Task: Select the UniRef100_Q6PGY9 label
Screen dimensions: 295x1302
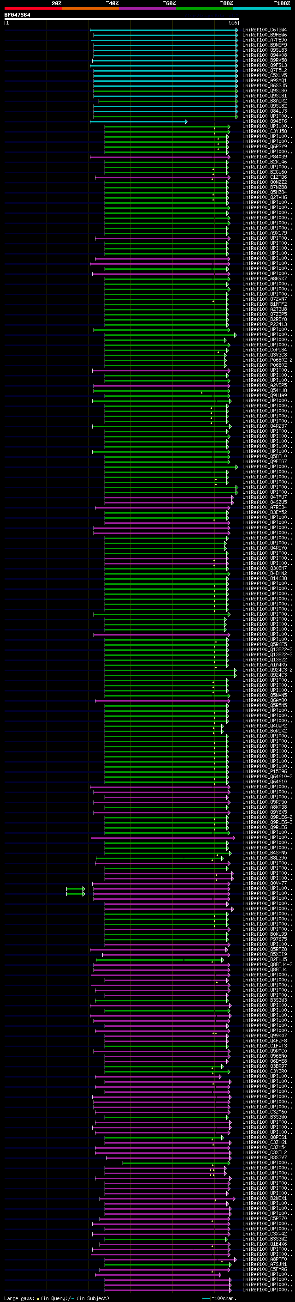Action: (x=265, y=146)
